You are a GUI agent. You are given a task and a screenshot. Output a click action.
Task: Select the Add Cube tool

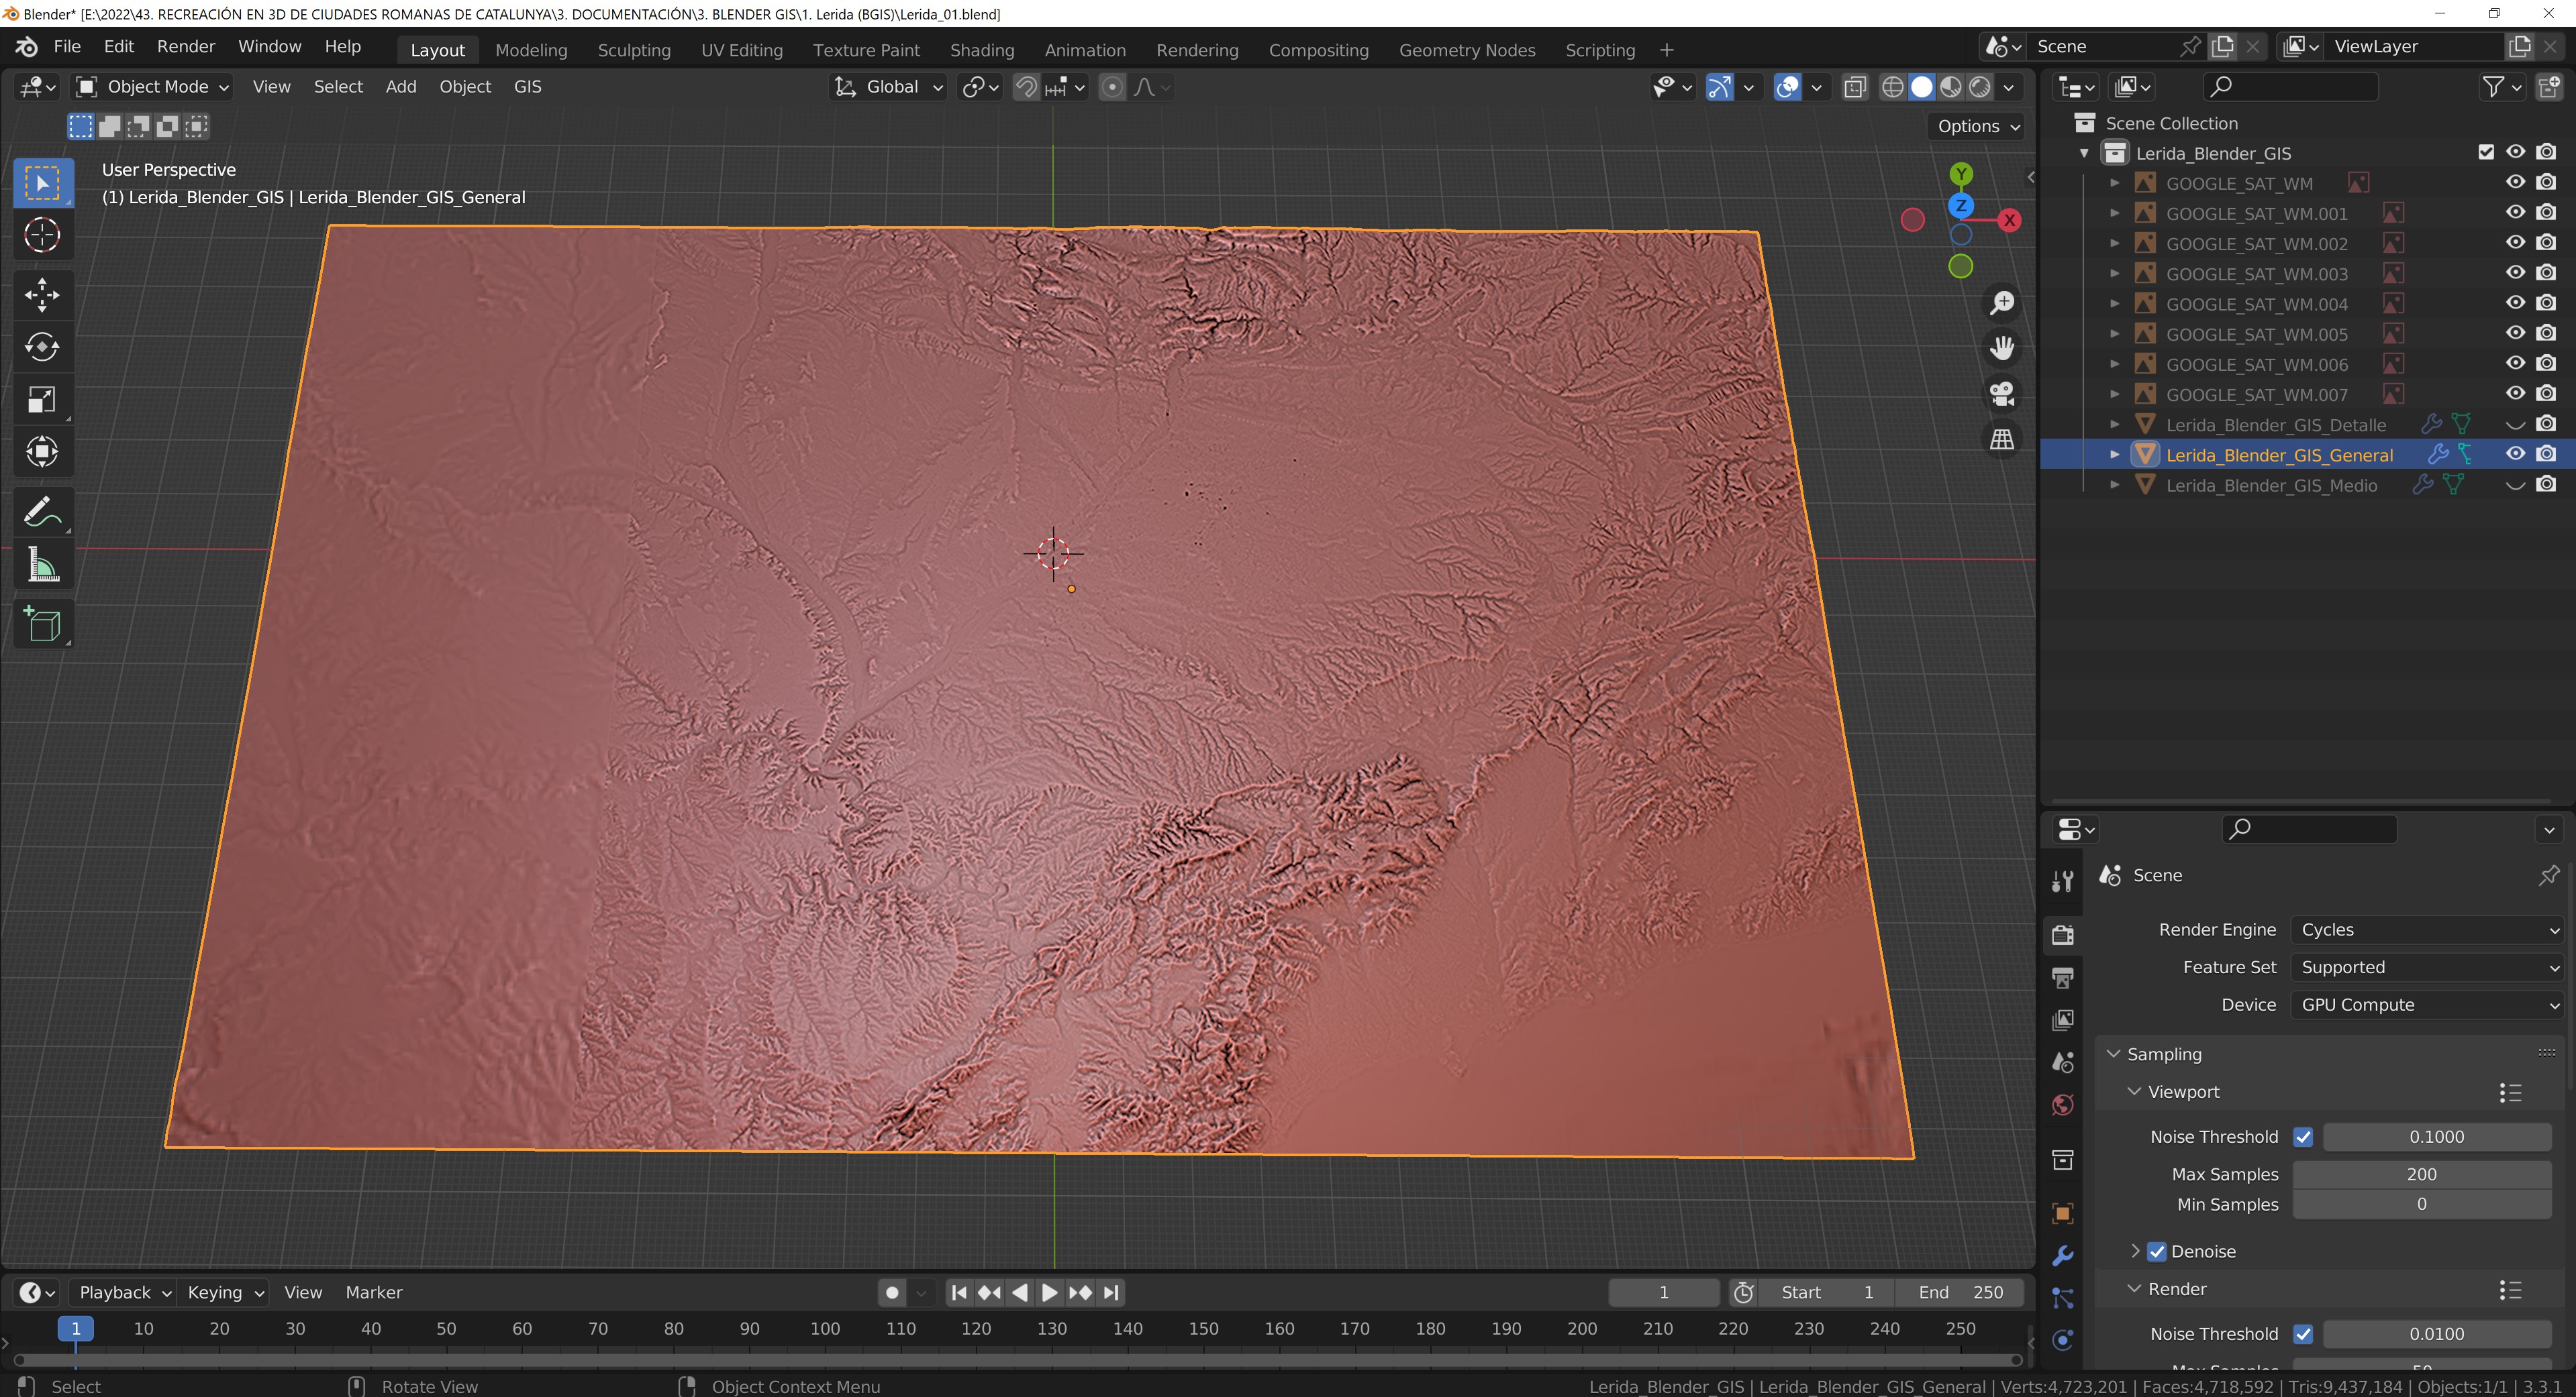pyautogui.click(x=42, y=624)
